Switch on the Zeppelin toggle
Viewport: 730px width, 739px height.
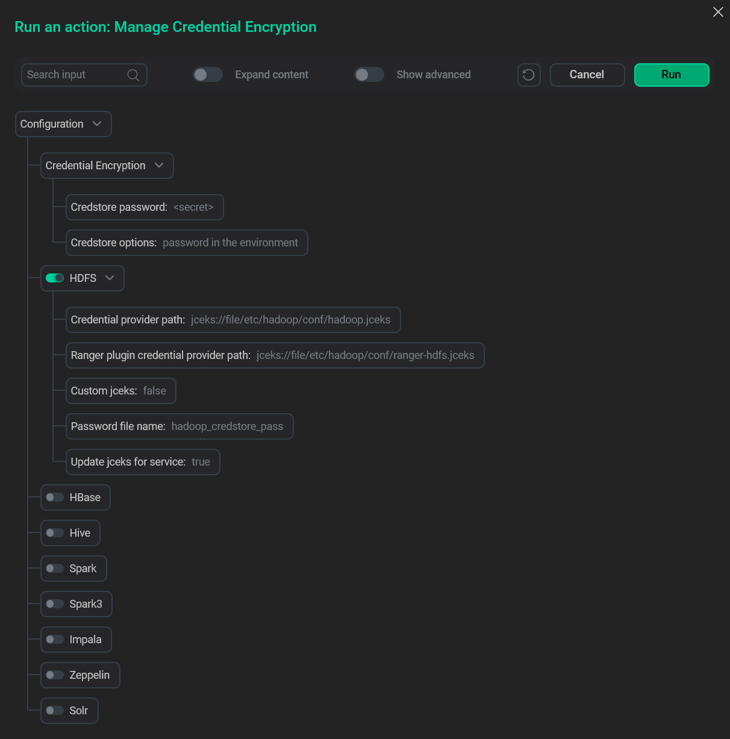pos(55,675)
